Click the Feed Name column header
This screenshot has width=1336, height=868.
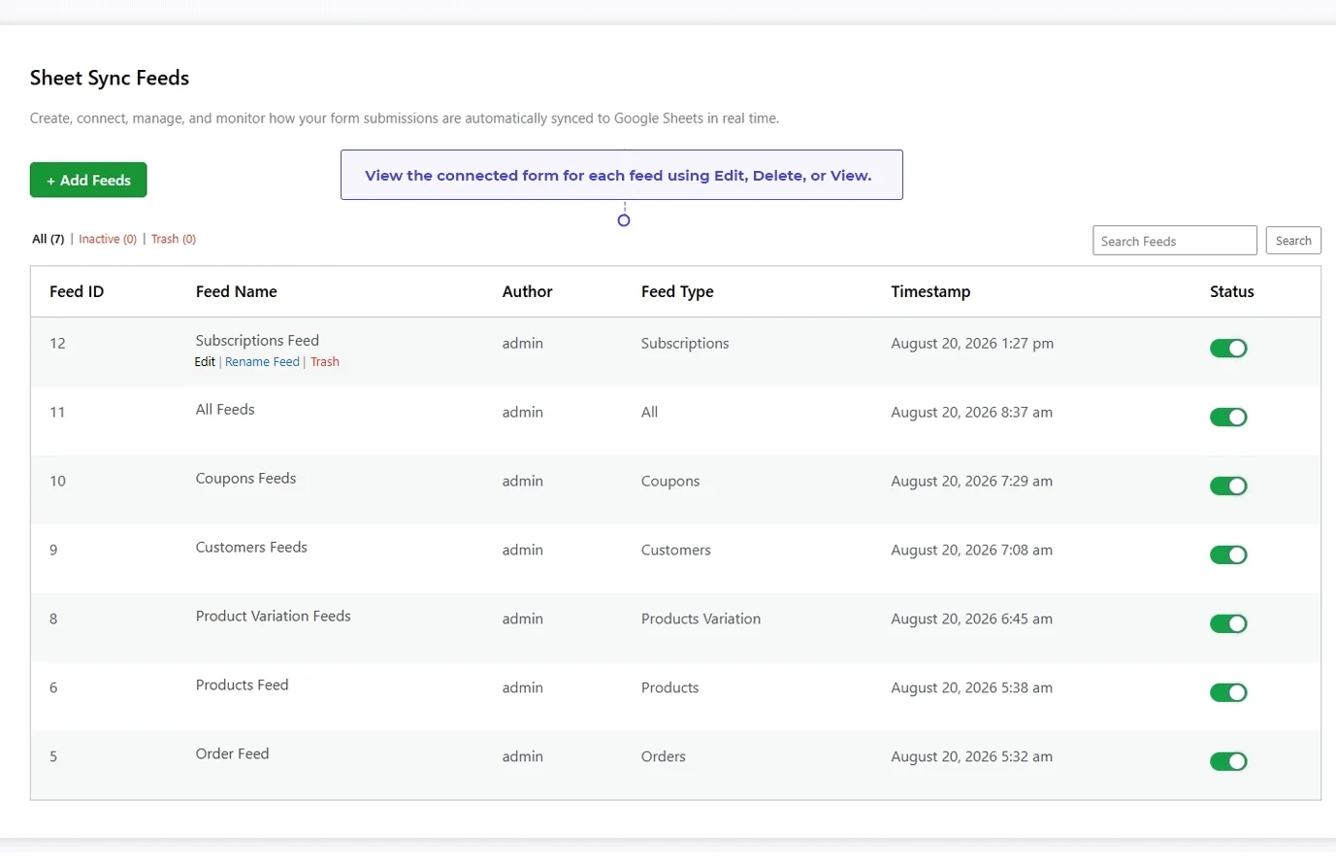coord(236,291)
